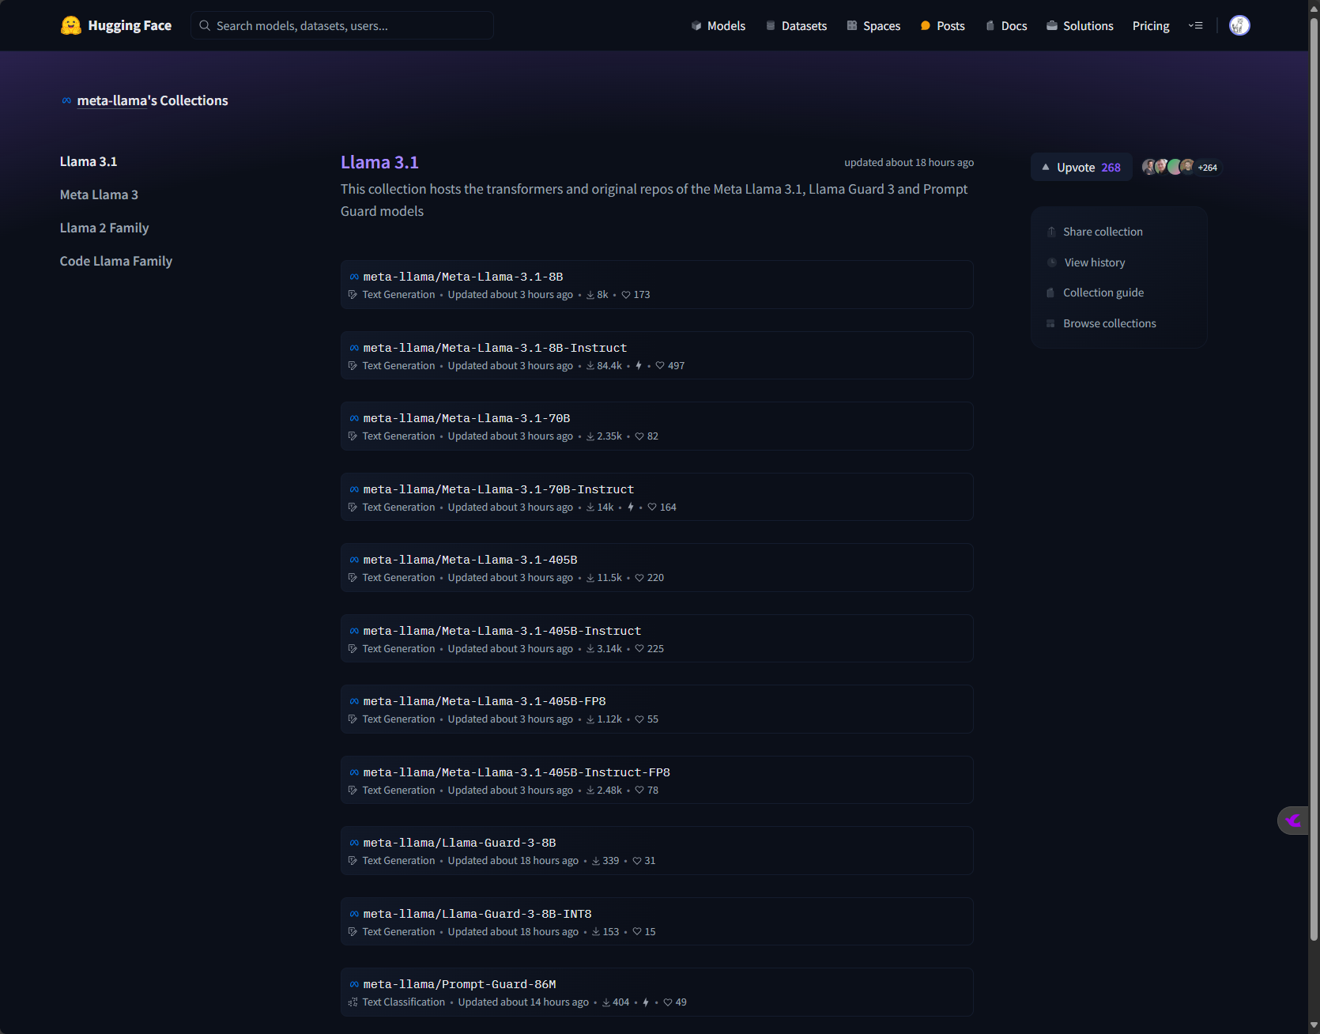Screen dimensions: 1320x1034
Task: Click the lightning icon on Prompt-Guard-86M row
Action: pyautogui.click(x=646, y=1002)
